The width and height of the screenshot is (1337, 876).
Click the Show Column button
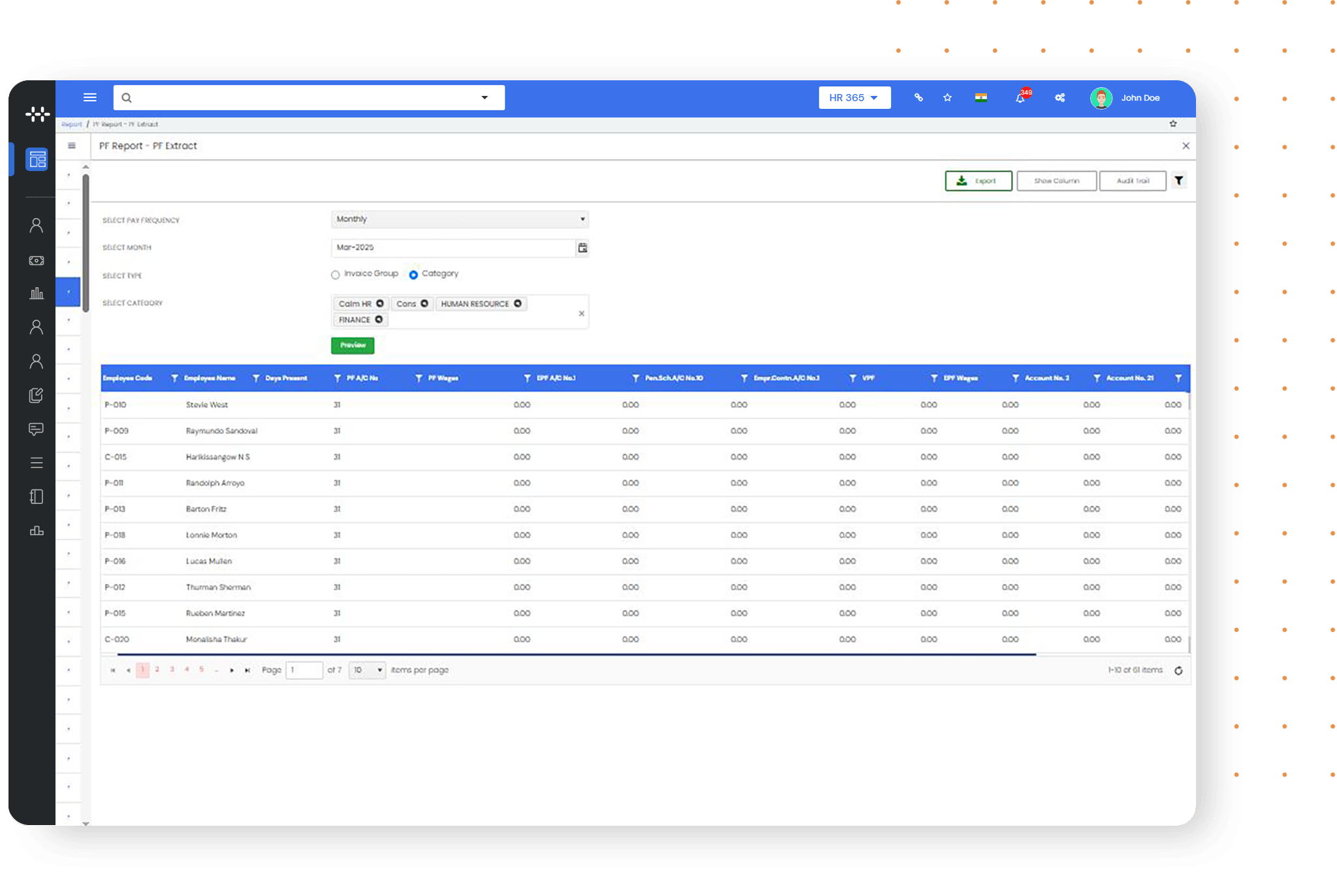click(1056, 181)
